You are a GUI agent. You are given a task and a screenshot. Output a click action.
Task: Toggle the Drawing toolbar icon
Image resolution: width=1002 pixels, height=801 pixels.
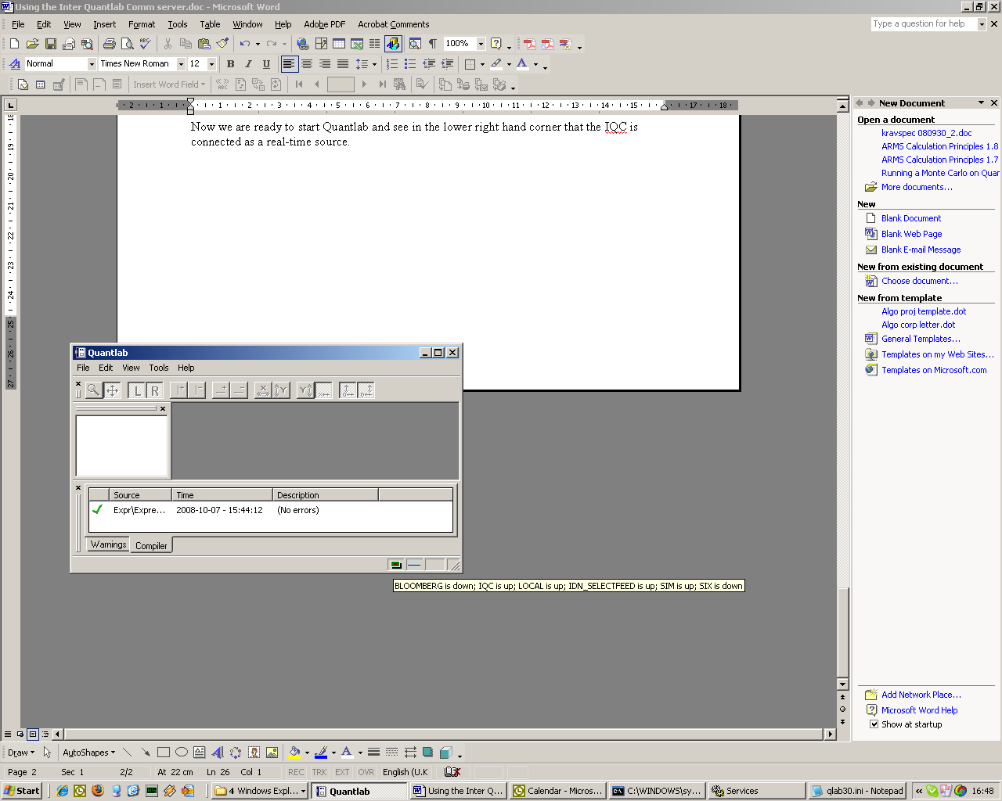pyautogui.click(x=393, y=44)
